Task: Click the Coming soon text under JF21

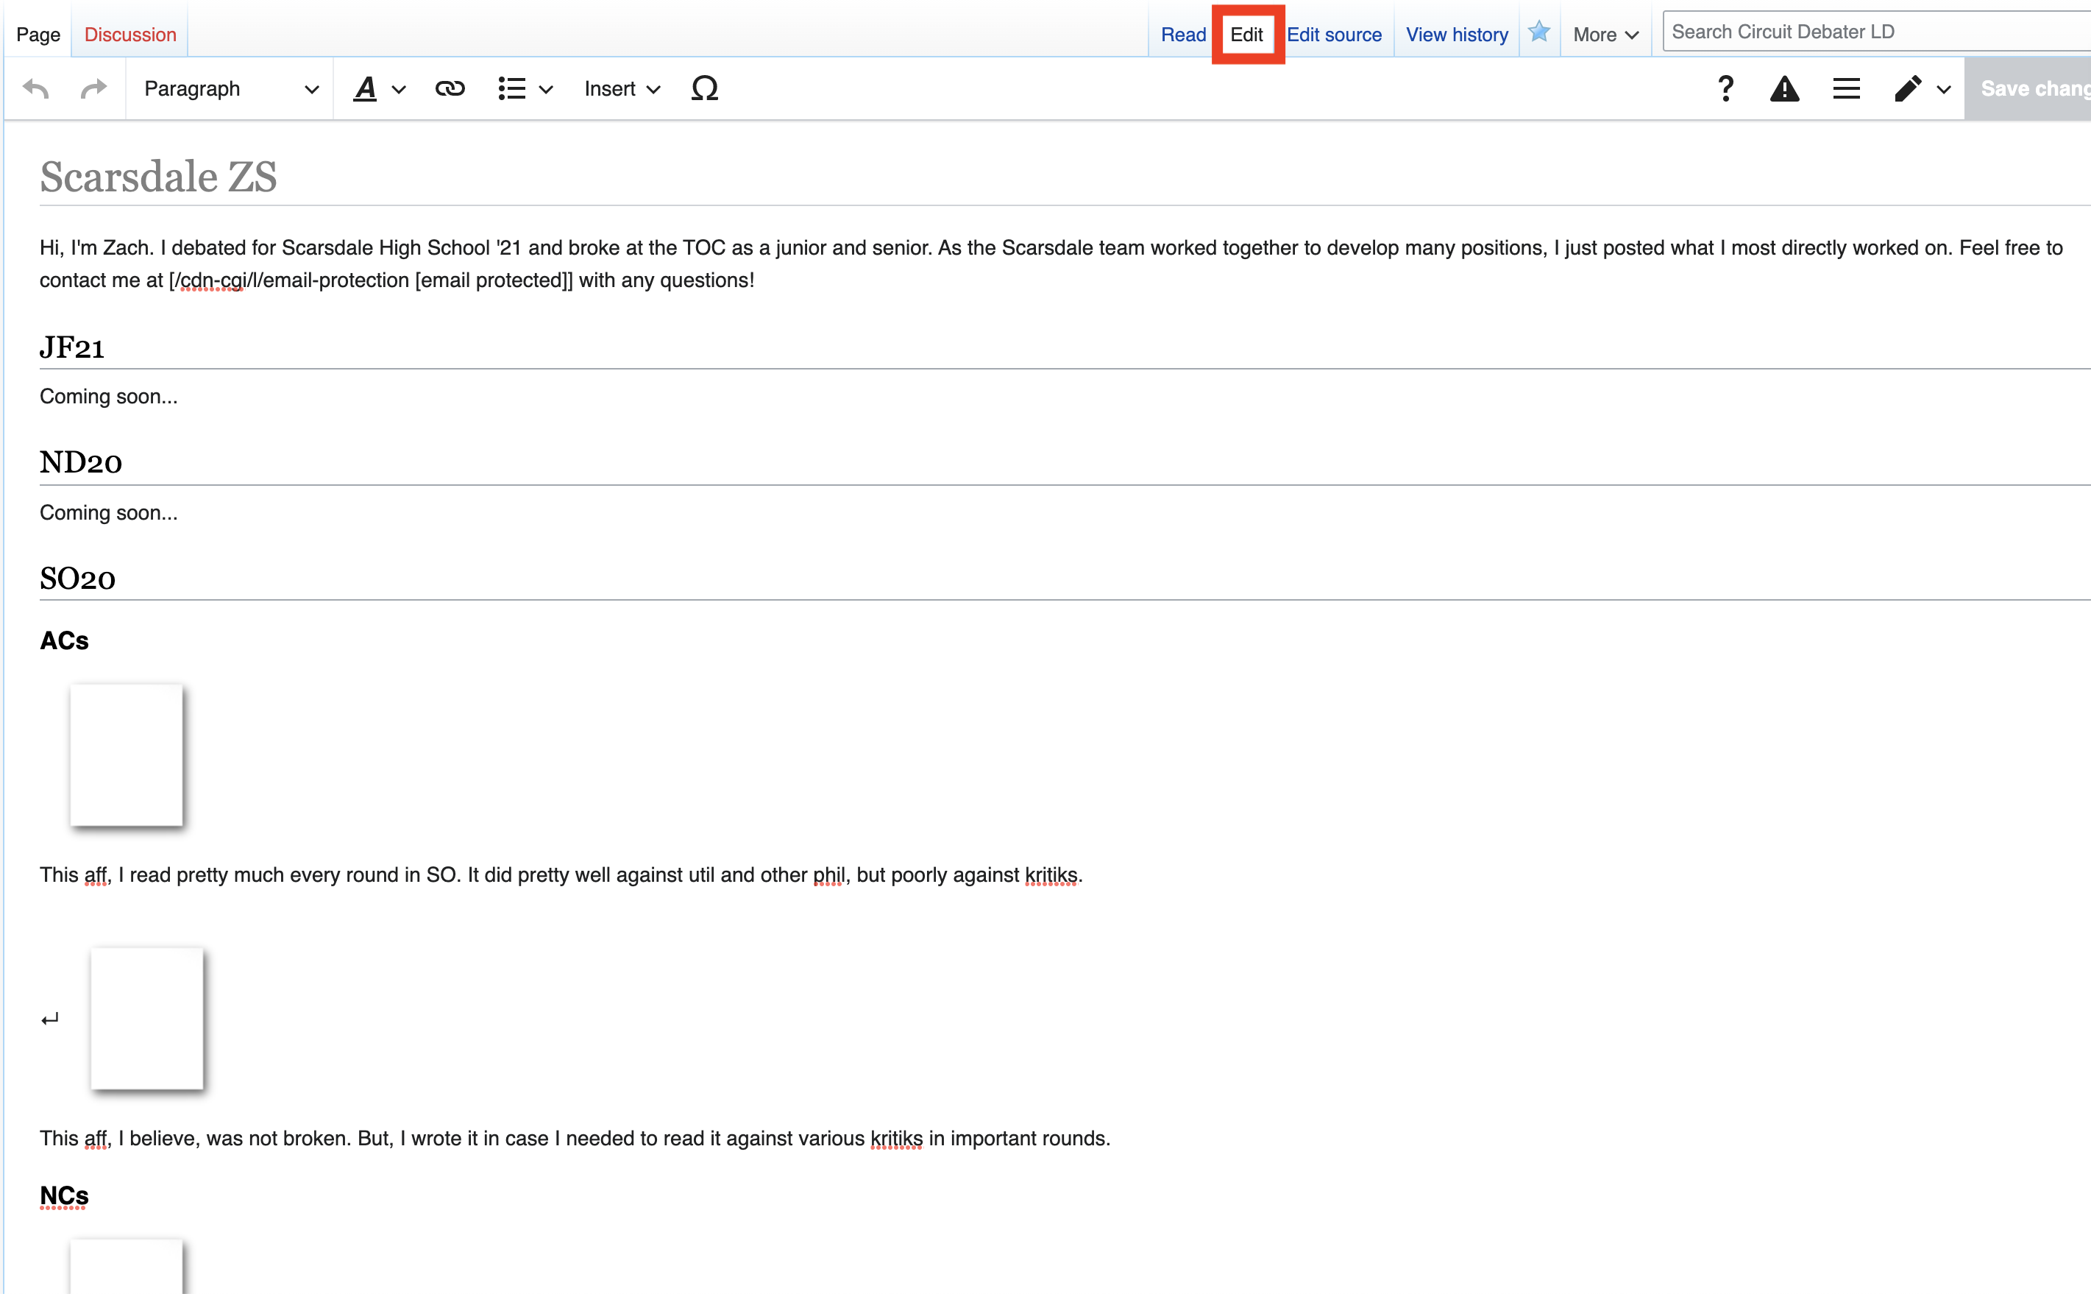Action: pos(109,396)
